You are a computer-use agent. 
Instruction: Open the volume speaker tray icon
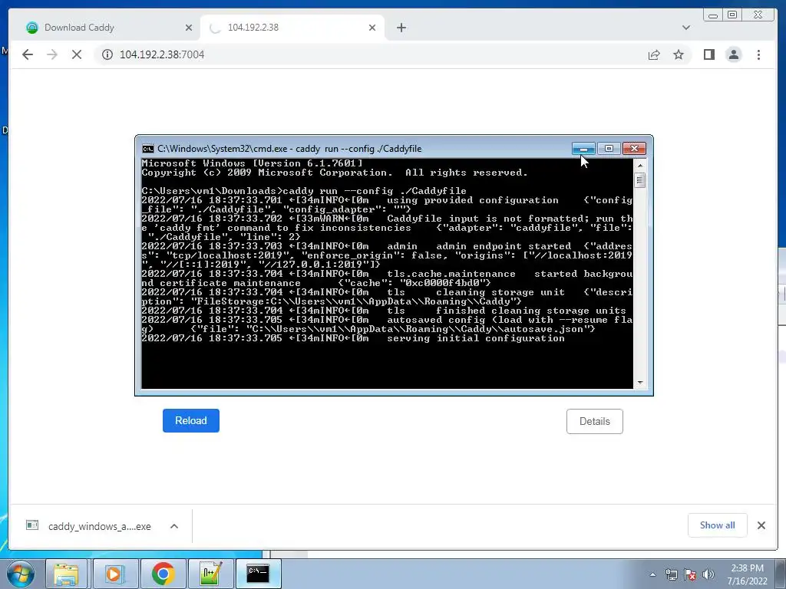pos(708,574)
